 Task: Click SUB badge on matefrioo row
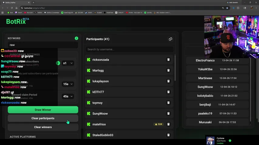(158, 124)
